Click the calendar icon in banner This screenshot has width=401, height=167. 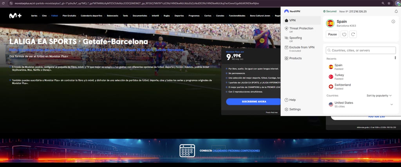(x=187, y=151)
